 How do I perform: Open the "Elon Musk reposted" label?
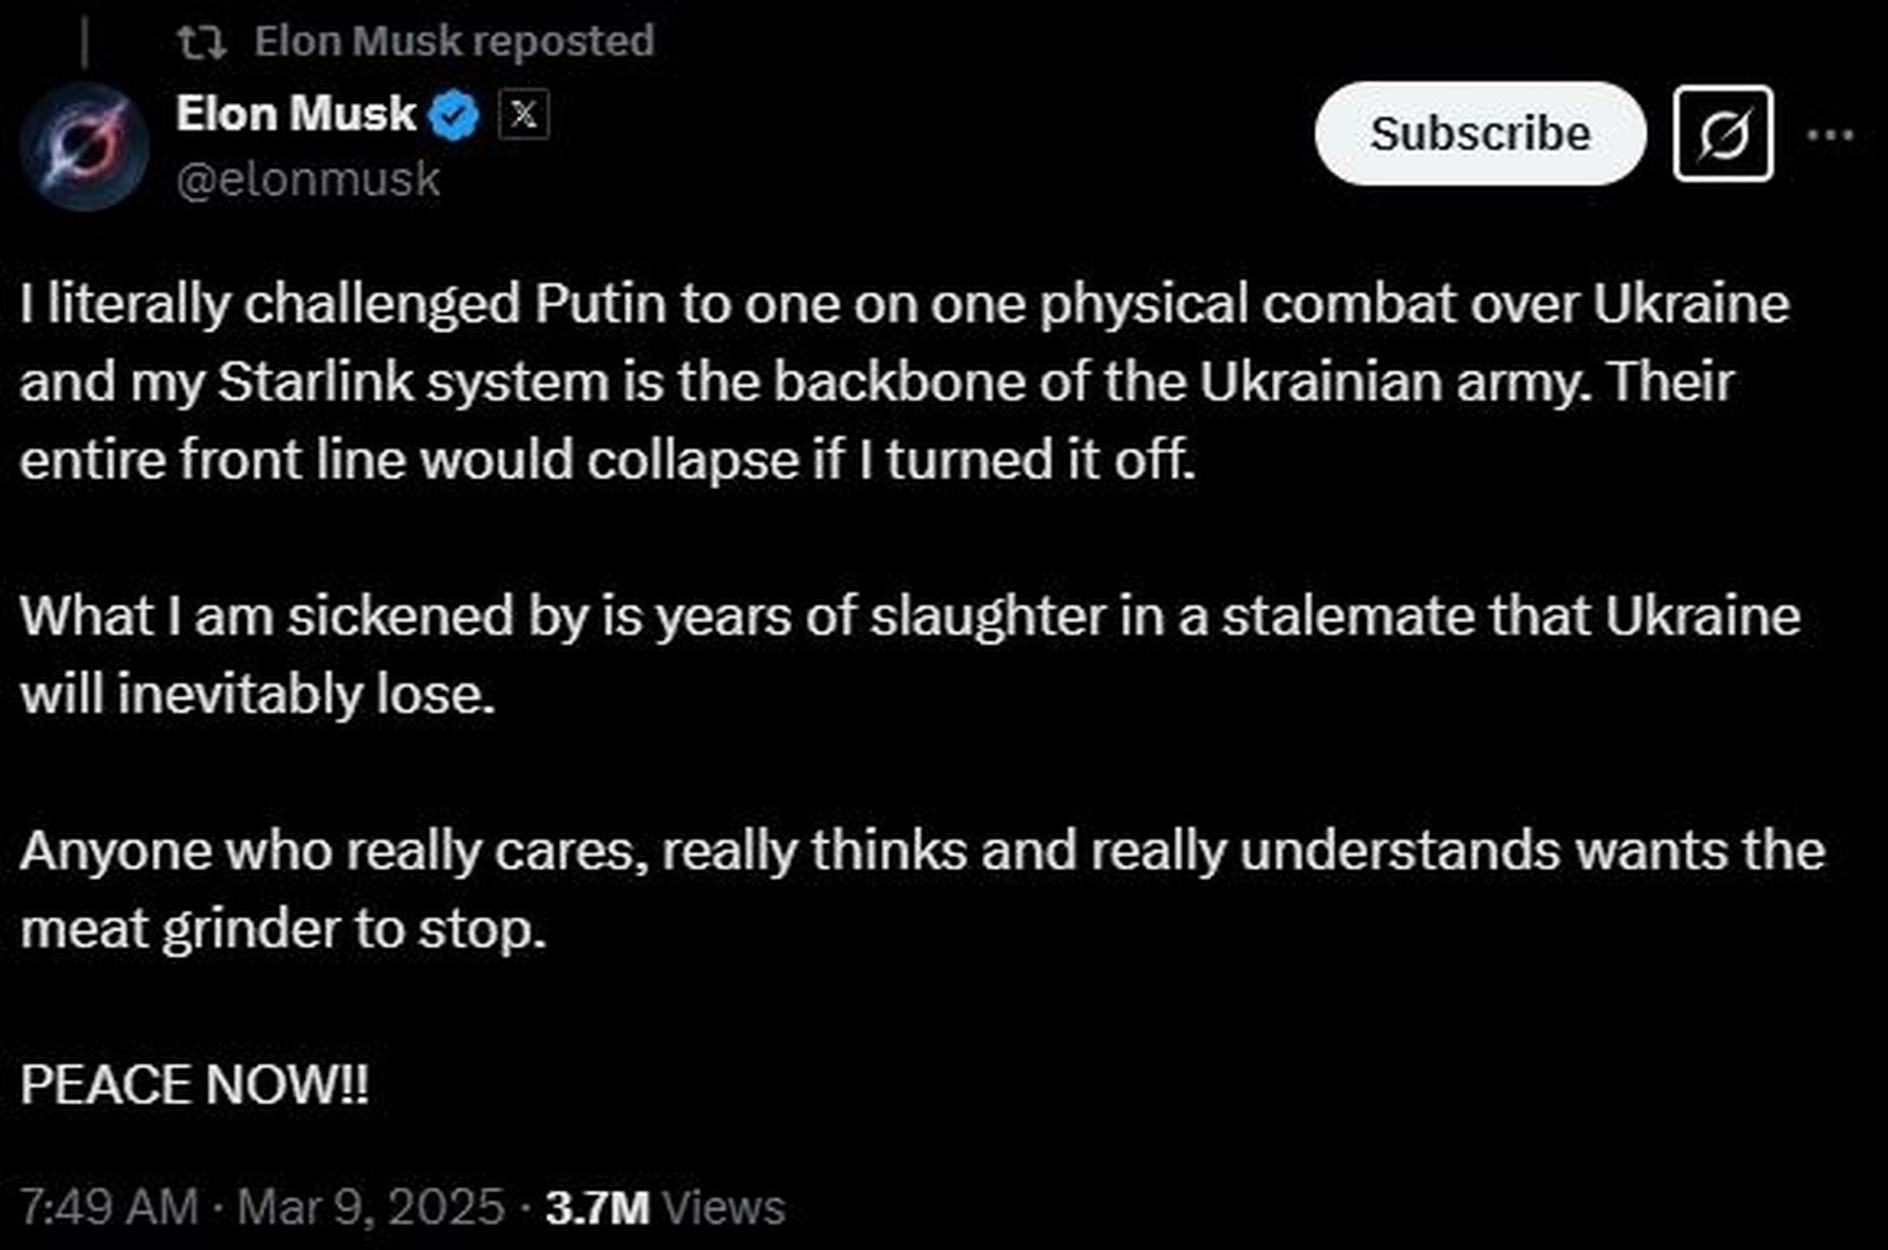click(454, 42)
